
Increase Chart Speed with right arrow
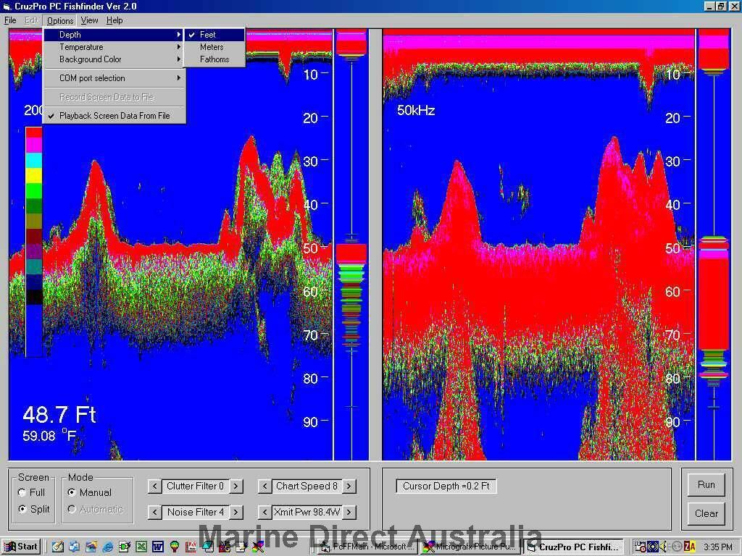pyautogui.click(x=349, y=486)
